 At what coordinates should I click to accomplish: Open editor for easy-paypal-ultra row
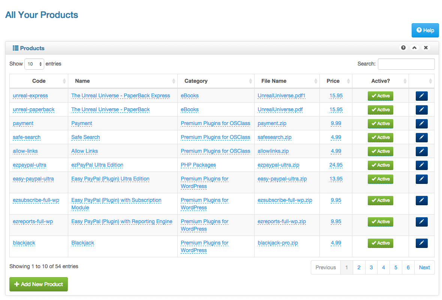pyautogui.click(x=421, y=179)
